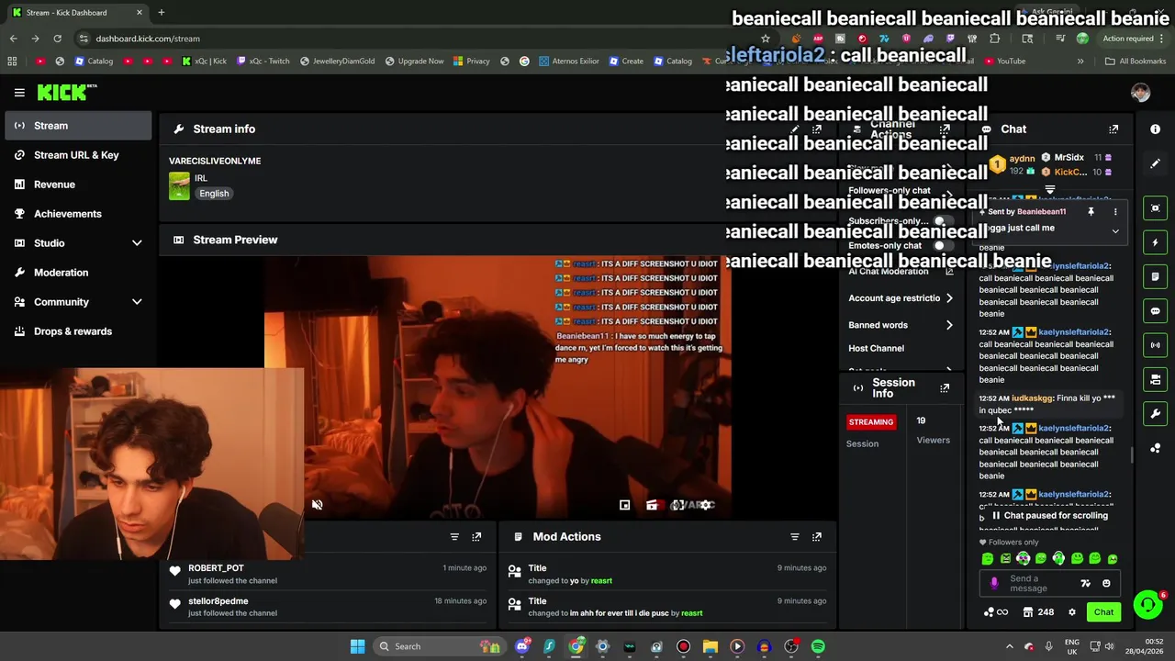This screenshot has width=1175, height=661.
Task: Open Moderation page
Action: pos(78,273)
